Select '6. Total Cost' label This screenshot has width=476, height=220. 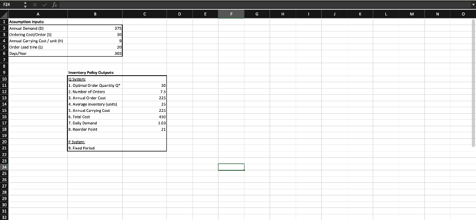coord(95,116)
